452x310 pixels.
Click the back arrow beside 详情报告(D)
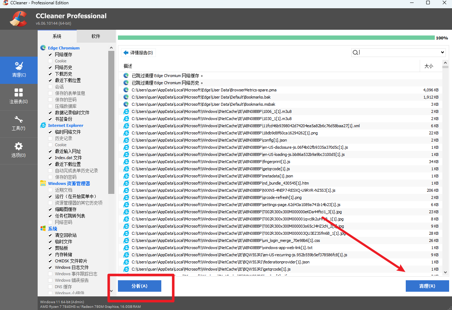126,53
